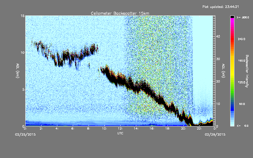The width and height of the screenshot is (253, 158).
Task: Select the end date 02/26/2015 label
Action: pos(215,135)
